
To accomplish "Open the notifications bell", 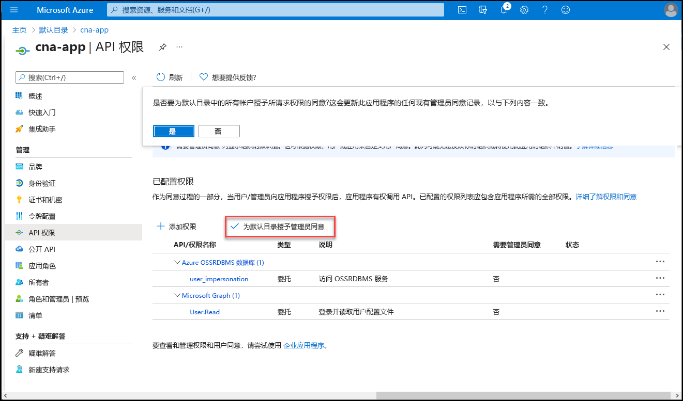I will point(504,10).
